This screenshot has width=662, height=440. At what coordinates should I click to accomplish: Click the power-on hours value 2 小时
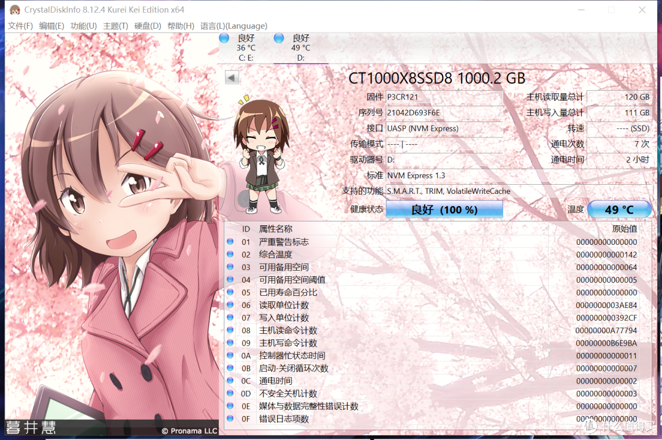point(619,160)
